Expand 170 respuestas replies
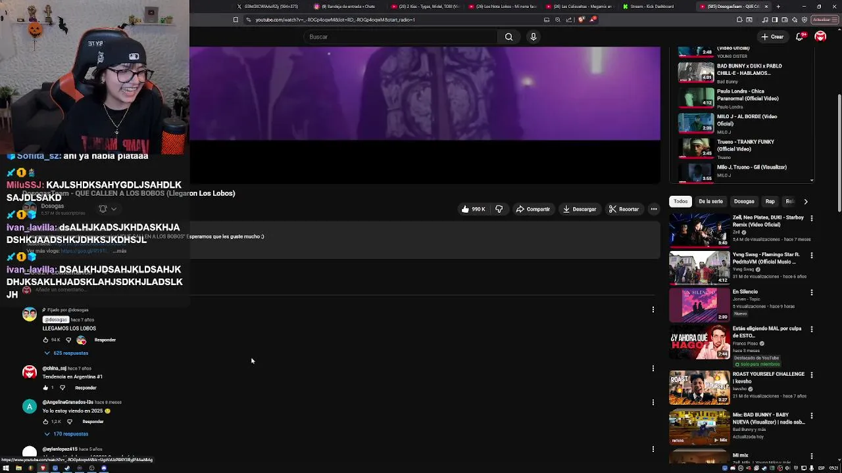This screenshot has width=842, height=473. (66, 434)
